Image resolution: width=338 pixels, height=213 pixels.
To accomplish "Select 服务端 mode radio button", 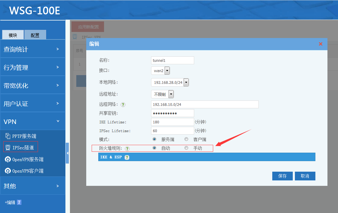I will (x=154, y=139).
